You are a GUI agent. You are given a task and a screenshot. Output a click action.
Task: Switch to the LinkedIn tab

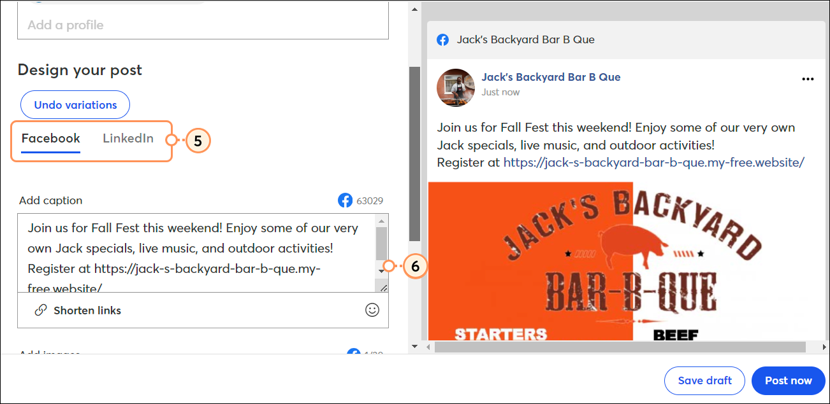128,139
